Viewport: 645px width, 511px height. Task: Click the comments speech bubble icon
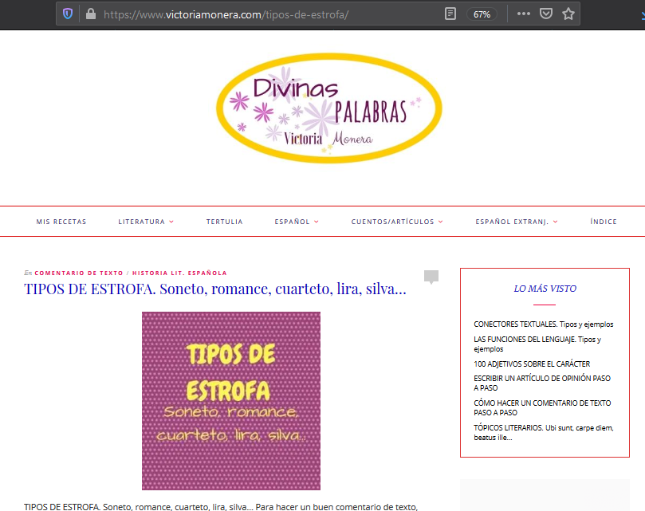[431, 277]
